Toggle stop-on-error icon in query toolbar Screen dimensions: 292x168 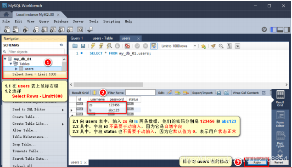coord(127,46)
